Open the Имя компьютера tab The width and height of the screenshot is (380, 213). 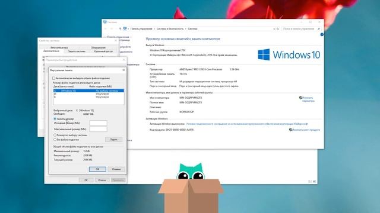pyautogui.click(x=59, y=47)
